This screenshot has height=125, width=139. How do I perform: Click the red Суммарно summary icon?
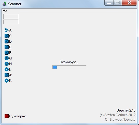point(7,116)
